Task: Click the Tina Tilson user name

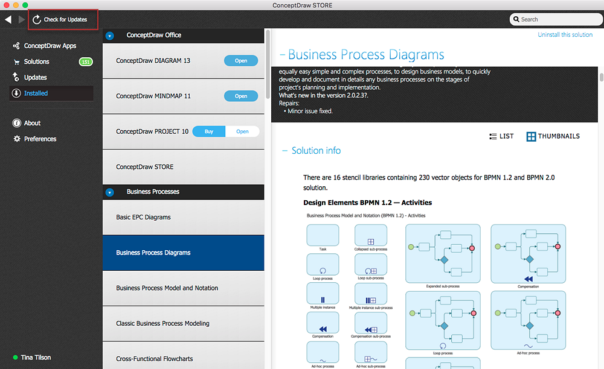Action: point(36,358)
